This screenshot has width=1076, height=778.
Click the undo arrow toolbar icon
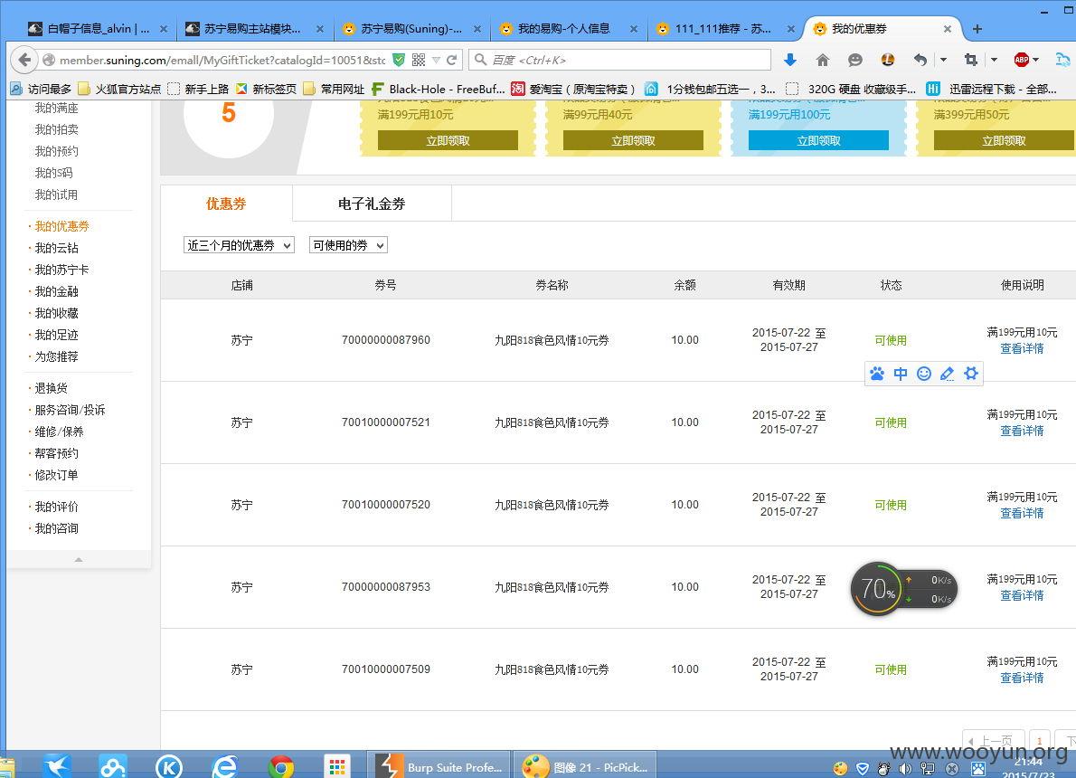coord(920,60)
